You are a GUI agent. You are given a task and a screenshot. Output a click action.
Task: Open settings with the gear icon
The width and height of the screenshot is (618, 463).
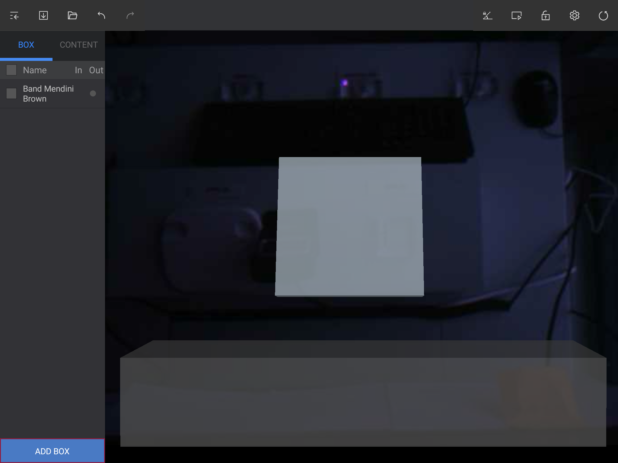coord(574,15)
